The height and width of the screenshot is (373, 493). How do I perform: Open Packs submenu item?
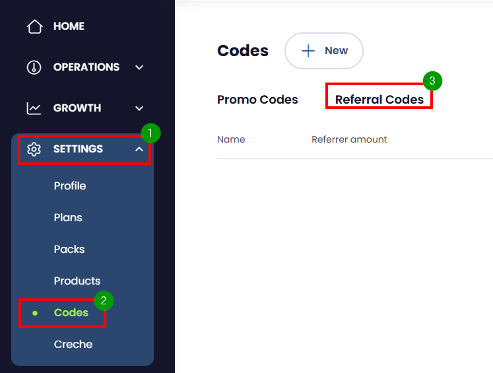point(69,250)
